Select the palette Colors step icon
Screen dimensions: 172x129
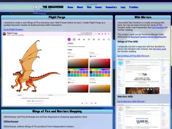point(74,39)
